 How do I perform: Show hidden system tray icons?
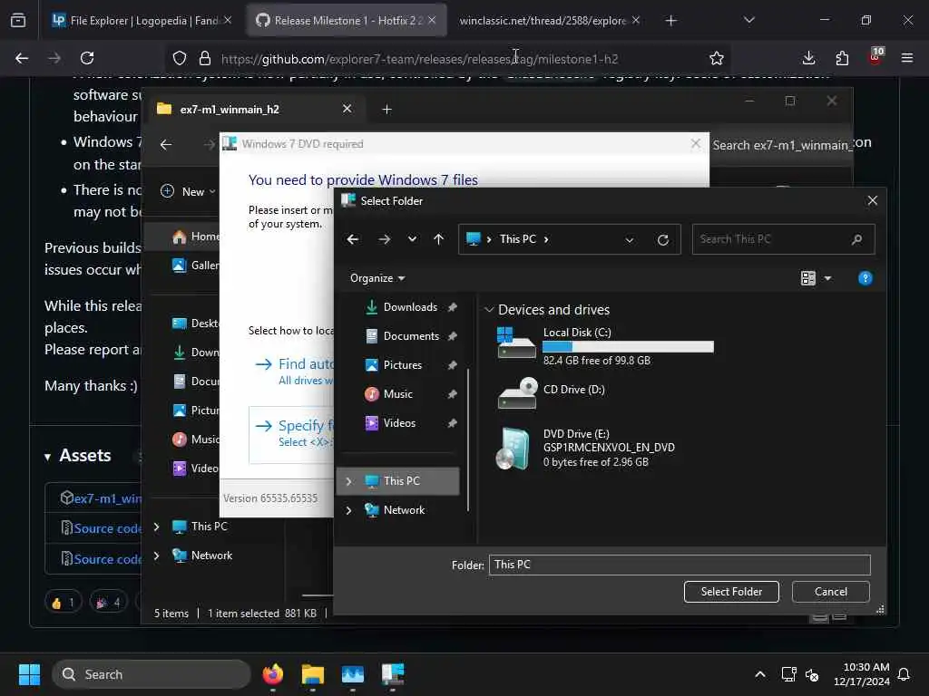coord(760,674)
